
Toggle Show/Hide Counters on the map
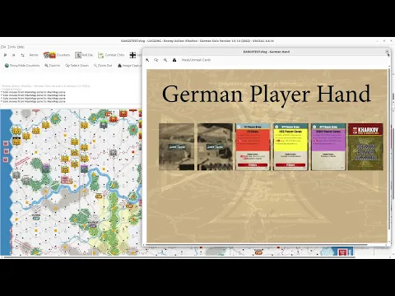point(22,66)
